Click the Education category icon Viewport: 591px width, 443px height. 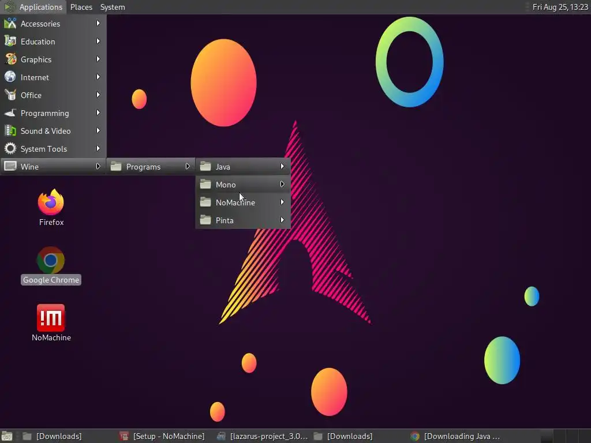pyautogui.click(x=10, y=41)
